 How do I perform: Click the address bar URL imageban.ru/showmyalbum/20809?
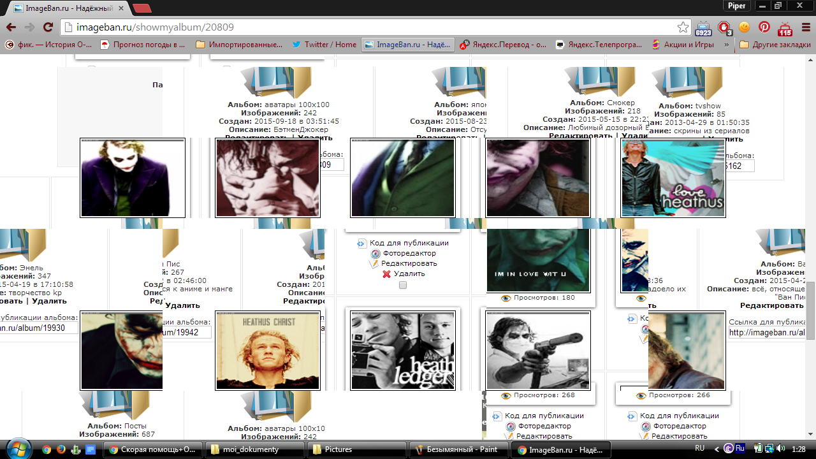155,27
